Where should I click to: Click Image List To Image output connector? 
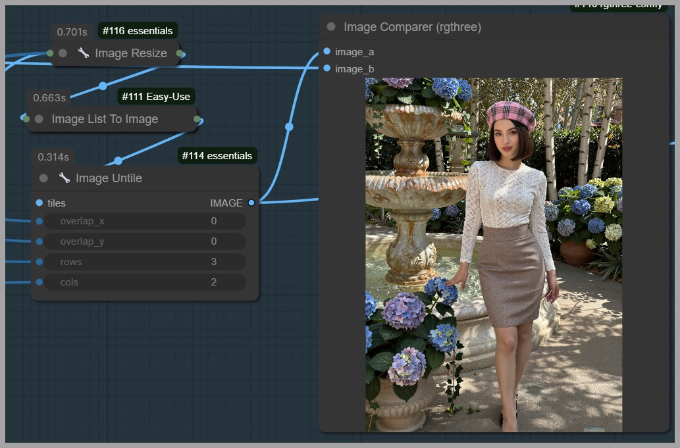(x=197, y=119)
